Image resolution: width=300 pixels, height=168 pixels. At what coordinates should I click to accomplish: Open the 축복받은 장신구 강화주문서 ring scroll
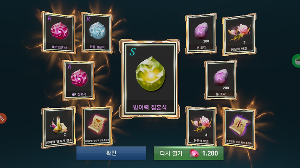click(x=97, y=126)
